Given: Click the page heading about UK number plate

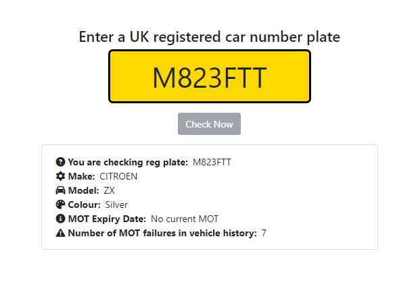Looking at the screenshot, I should coord(210,37).
